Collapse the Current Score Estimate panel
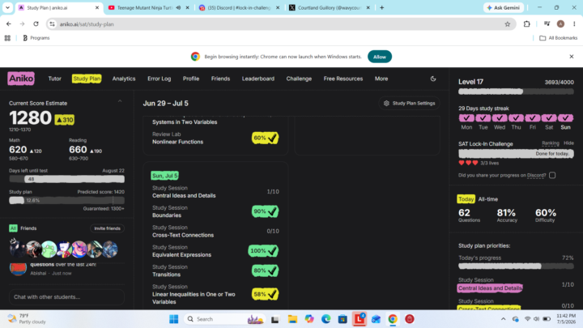The width and height of the screenshot is (583, 328). click(x=120, y=101)
